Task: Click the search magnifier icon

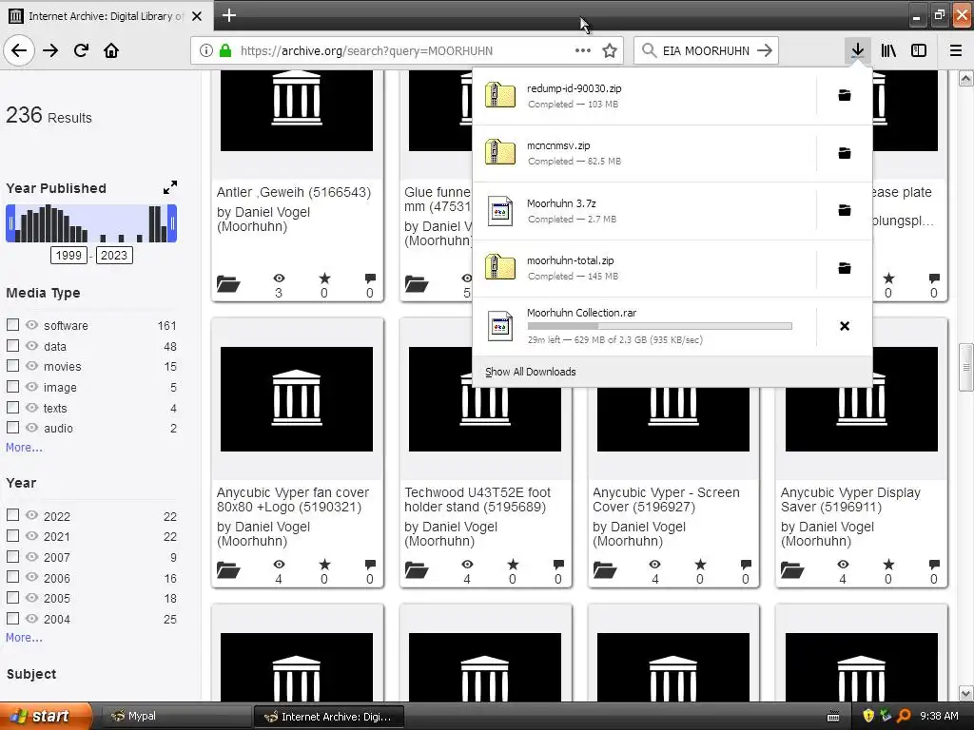Action: pos(649,50)
